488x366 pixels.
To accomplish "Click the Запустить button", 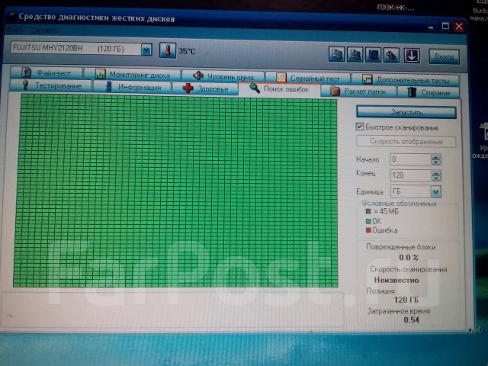I will [x=406, y=112].
